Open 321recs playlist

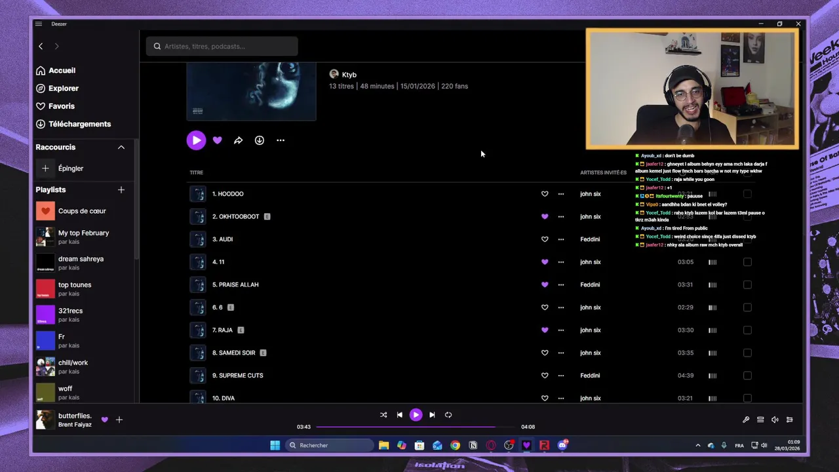tap(70, 315)
